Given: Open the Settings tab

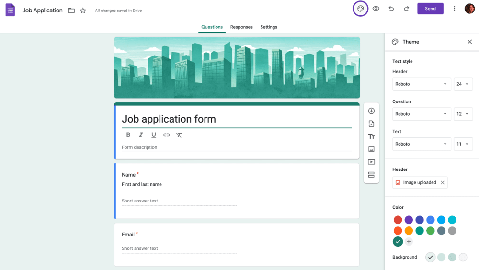Looking at the screenshot, I should tap(269, 27).
